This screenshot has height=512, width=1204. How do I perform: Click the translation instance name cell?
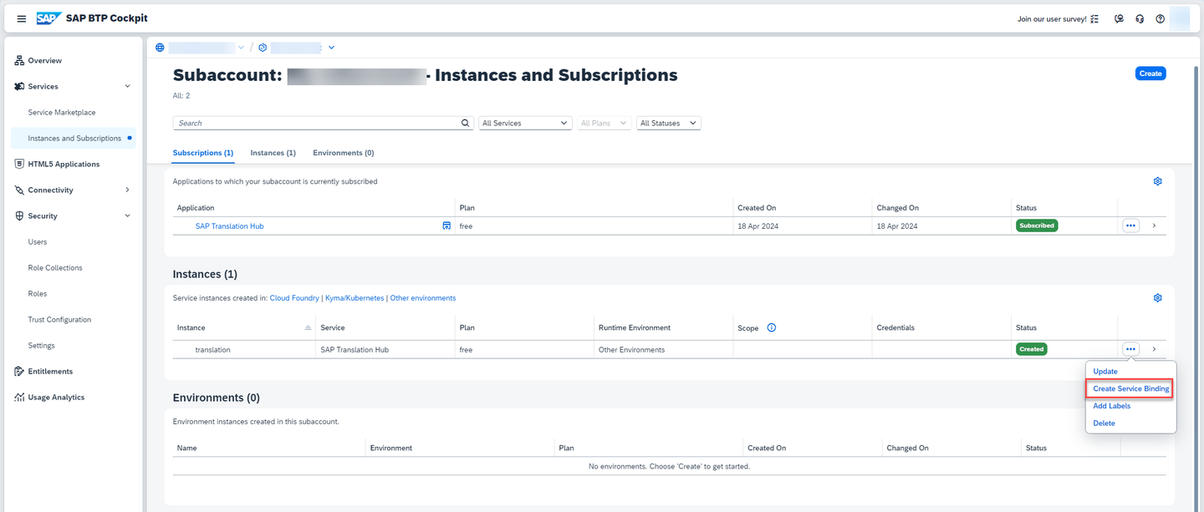click(212, 349)
